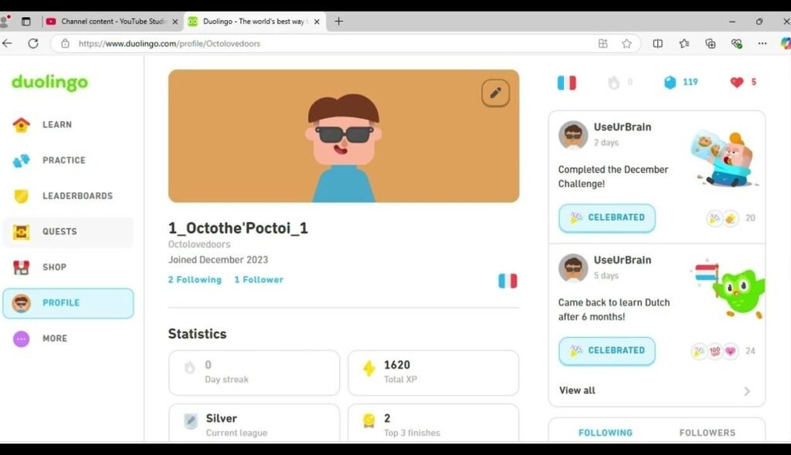Switch to the Followers tab

point(707,433)
